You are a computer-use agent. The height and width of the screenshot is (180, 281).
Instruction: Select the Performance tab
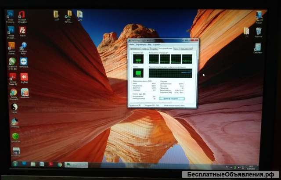tap(166, 48)
